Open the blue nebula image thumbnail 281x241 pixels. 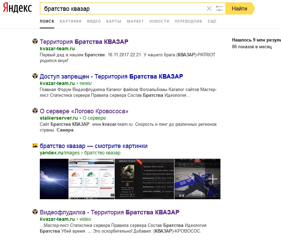(x=54, y=179)
